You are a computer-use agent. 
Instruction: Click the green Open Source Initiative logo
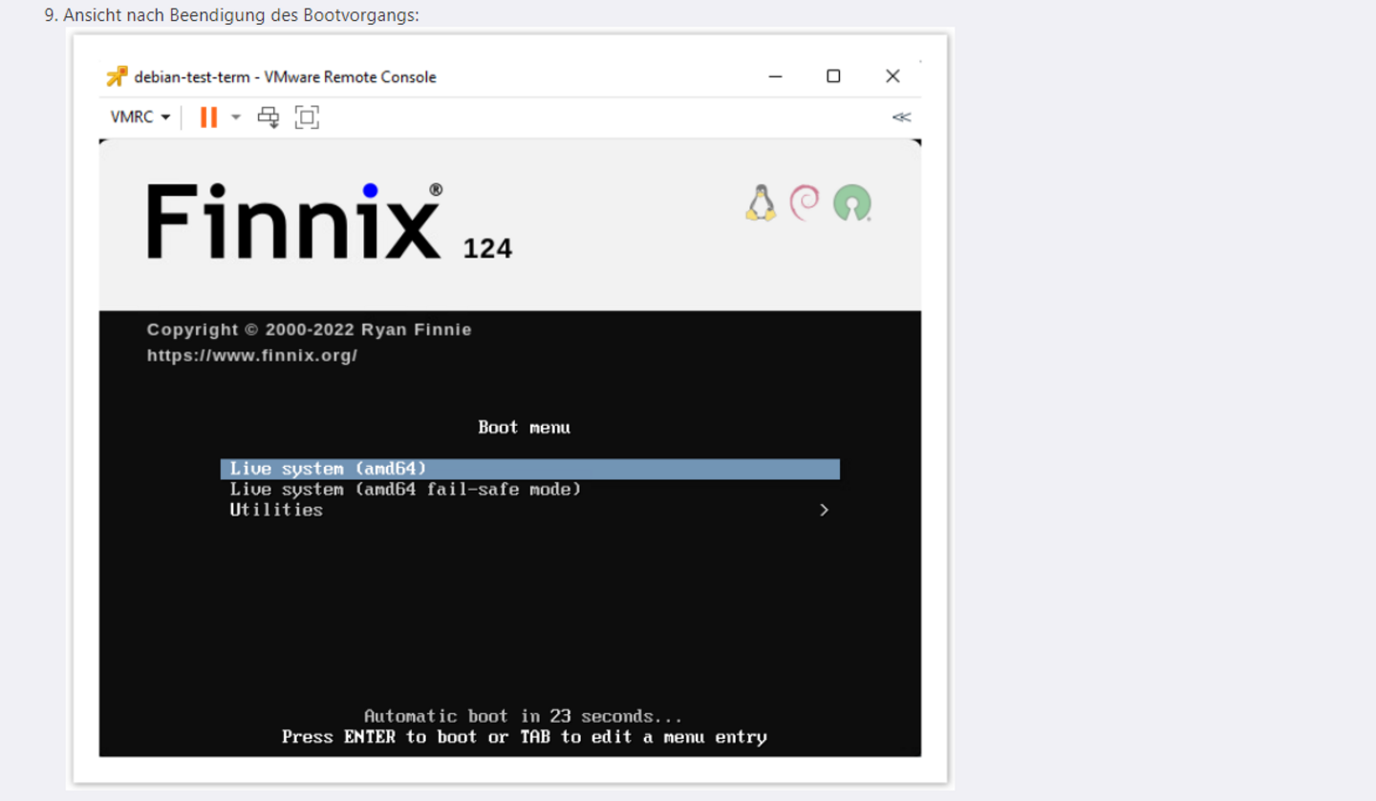click(852, 203)
